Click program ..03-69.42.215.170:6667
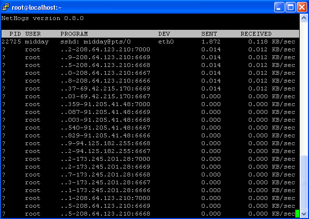Screen dimensions: 309x219 [105, 96]
